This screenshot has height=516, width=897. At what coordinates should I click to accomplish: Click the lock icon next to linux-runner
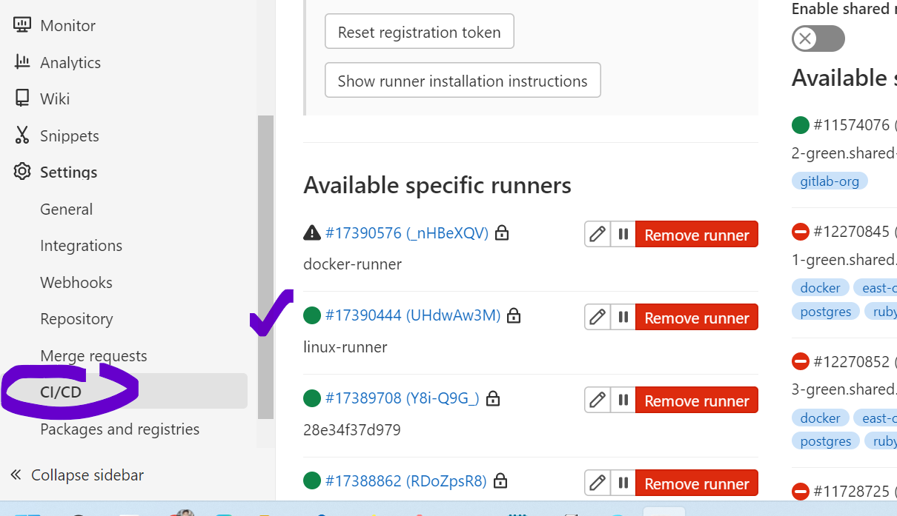point(514,315)
